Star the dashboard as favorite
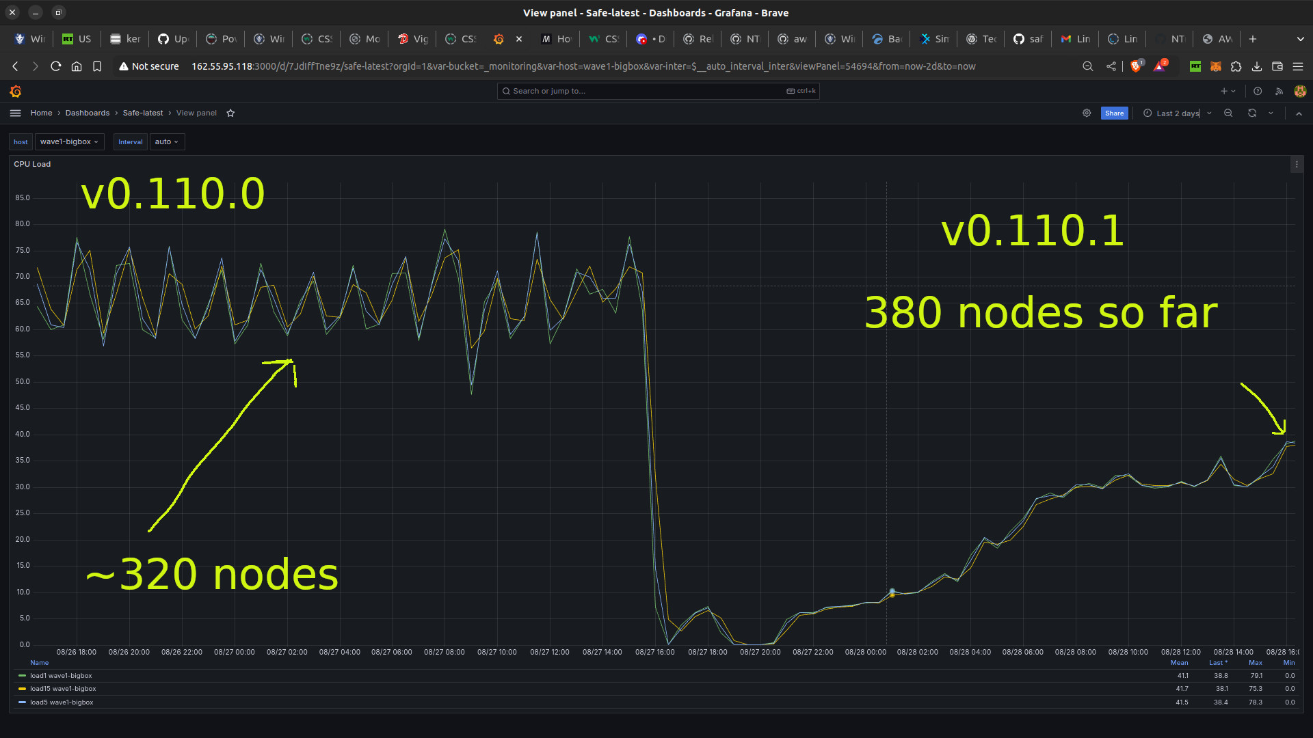The height and width of the screenshot is (738, 1313). coord(230,113)
